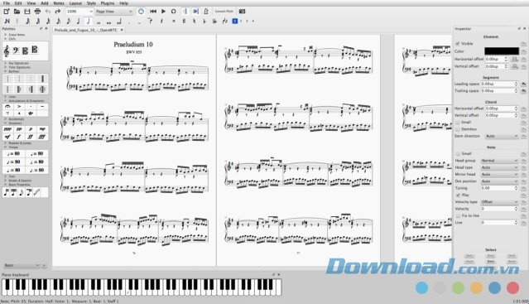This screenshot has height=304, width=529.
Task: Close the Prelude_and_Fugue_10 tab
Action: click(122, 30)
